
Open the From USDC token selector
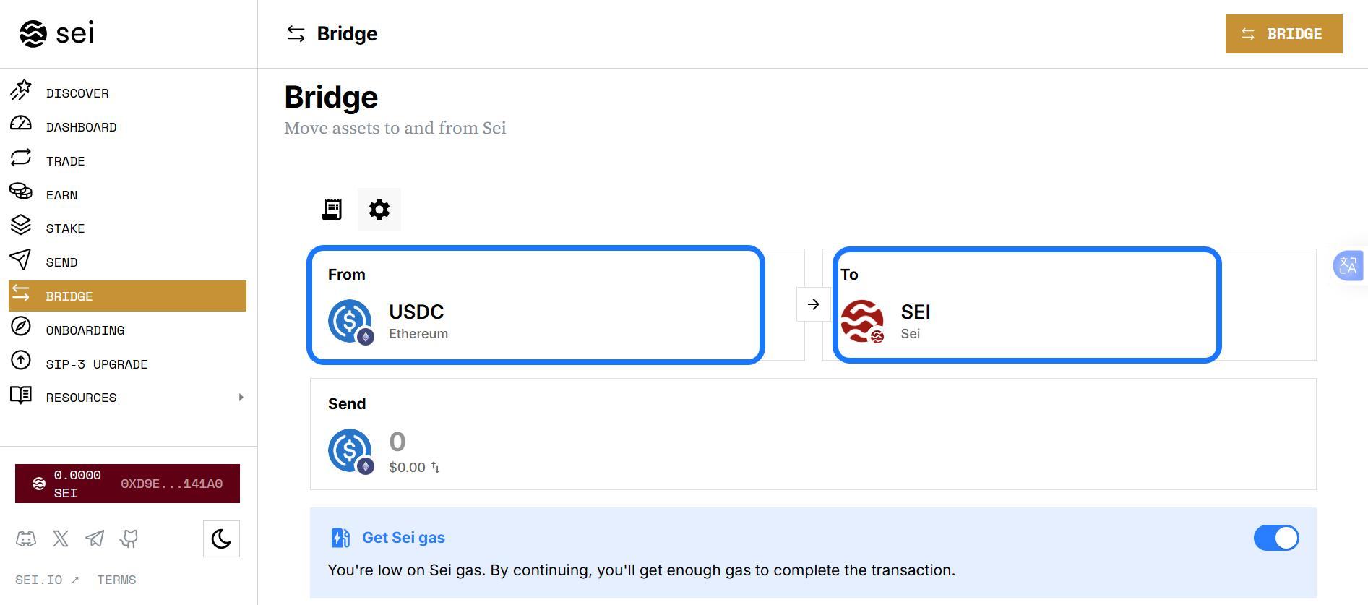(x=535, y=304)
